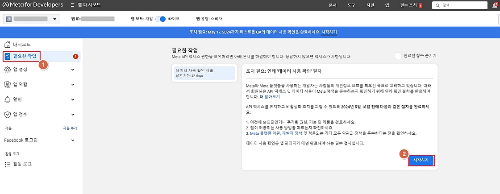500x194 pixels.
Task: Click the 필요한 작업 page heading
Action: (185, 50)
